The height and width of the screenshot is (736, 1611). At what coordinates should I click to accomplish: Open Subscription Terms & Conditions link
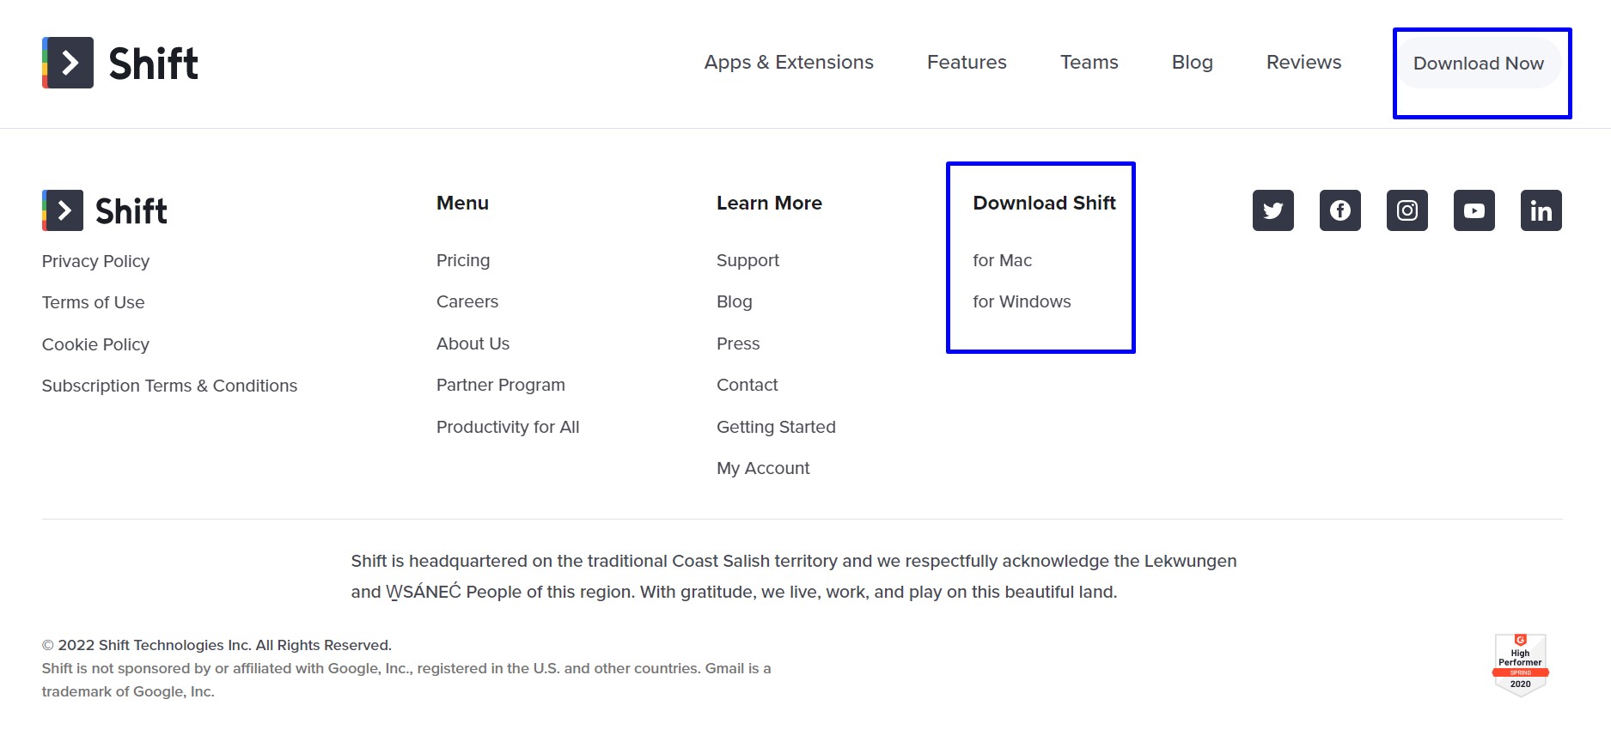tap(169, 386)
